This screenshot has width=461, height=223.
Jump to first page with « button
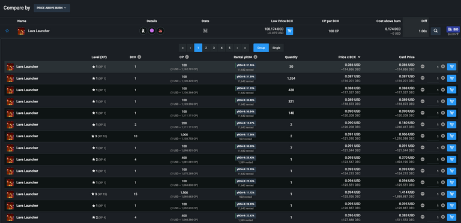coord(182,48)
